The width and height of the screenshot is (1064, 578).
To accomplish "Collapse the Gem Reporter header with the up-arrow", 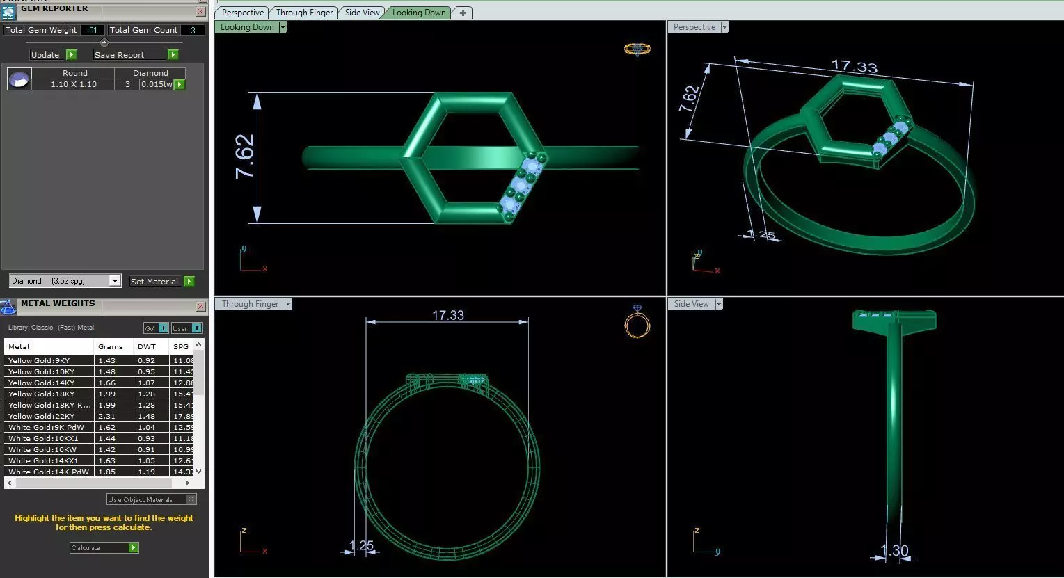I will click(104, 42).
